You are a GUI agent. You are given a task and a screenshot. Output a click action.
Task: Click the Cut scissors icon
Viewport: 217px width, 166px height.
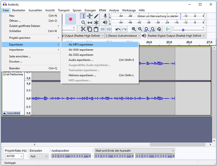(x=83, y=29)
